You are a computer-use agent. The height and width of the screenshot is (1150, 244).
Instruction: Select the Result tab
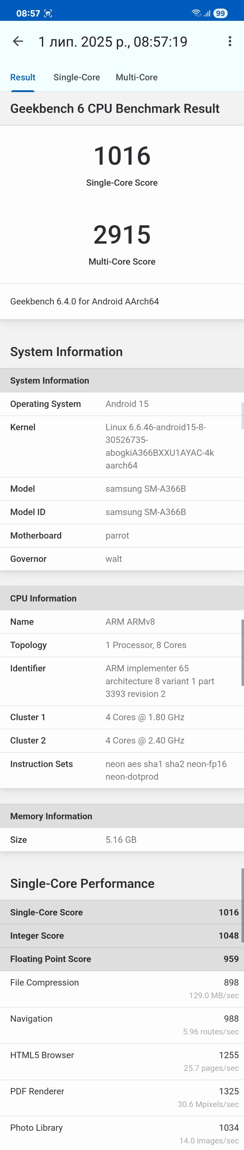pyautogui.click(x=23, y=77)
